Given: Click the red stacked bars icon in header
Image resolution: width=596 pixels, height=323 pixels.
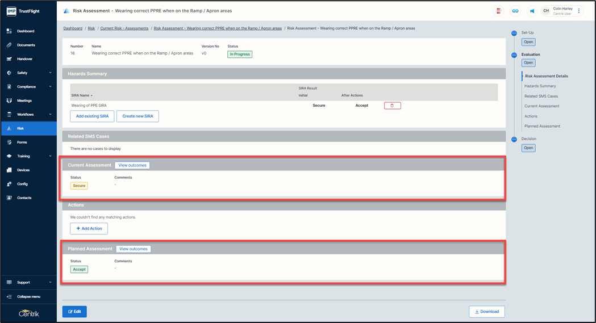Looking at the screenshot, I should pos(498,11).
